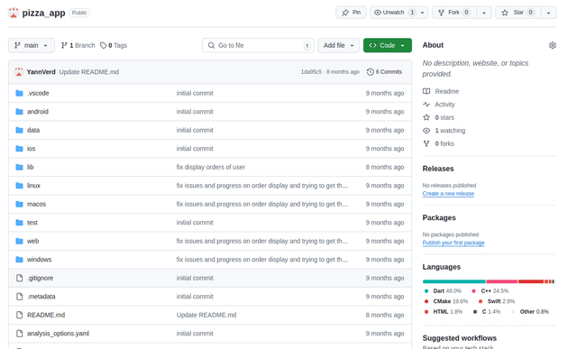Open the 1 Branch link
This screenshot has height=349, width=577.
coord(78,45)
